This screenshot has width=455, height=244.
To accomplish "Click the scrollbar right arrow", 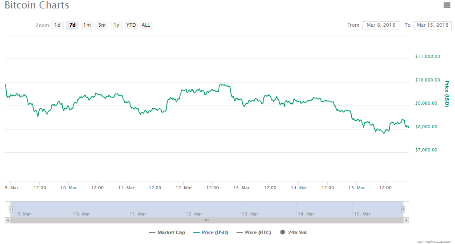I will pyautogui.click(x=406, y=220).
